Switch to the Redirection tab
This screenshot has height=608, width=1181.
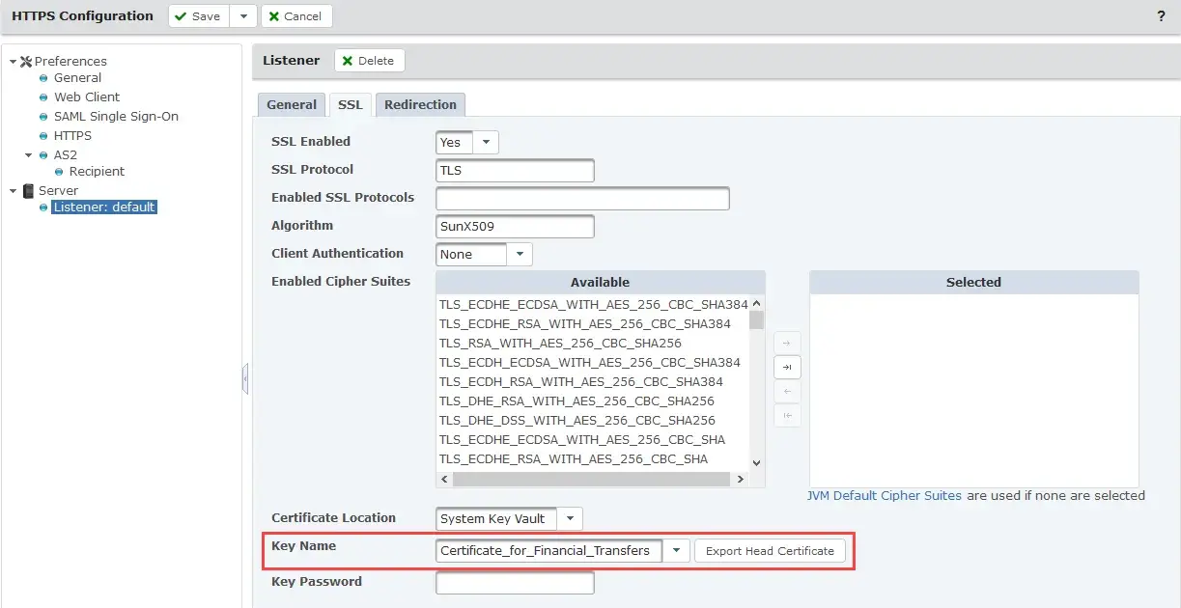point(420,103)
